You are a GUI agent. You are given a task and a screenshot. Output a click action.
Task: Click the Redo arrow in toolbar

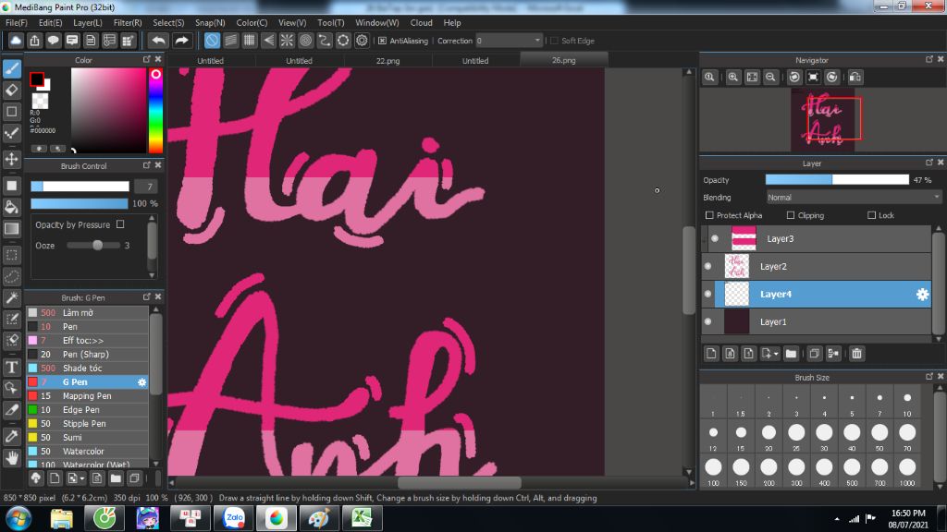coord(181,41)
